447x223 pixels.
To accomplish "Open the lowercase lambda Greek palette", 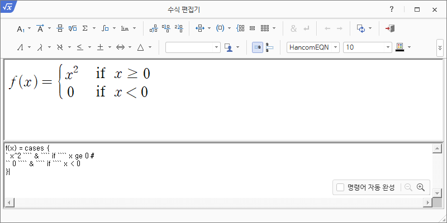I will [x=40, y=47].
